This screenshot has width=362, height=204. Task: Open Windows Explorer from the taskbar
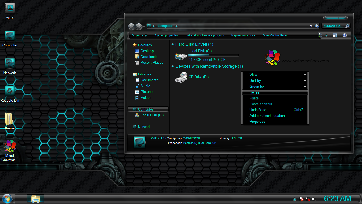(x=36, y=199)
